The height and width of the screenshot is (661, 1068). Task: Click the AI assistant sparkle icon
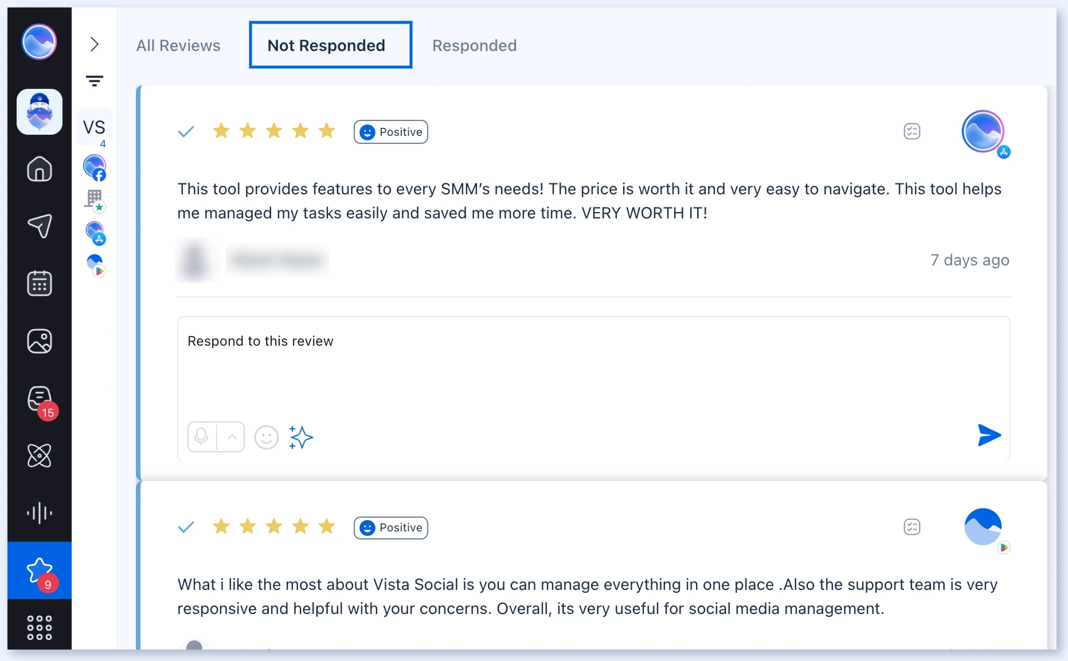click(x=302, y=437)
